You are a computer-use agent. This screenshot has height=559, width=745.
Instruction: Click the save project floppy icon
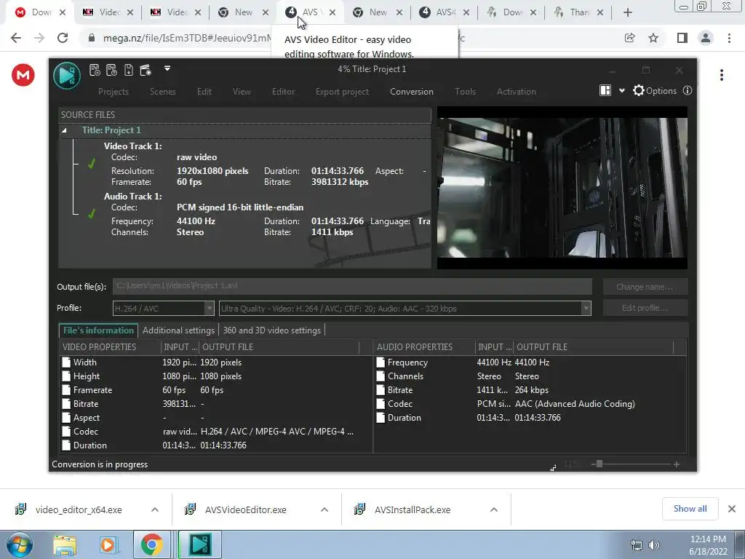click(x=128, y=71)
